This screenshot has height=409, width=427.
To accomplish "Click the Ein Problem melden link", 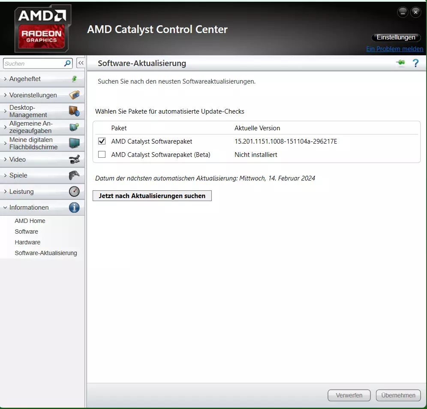I will (x=394, y=49).
